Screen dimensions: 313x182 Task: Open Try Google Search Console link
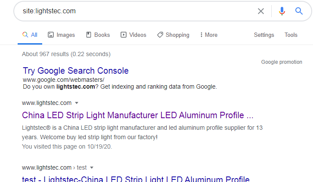pyautogui.click(x=76, y=71)
